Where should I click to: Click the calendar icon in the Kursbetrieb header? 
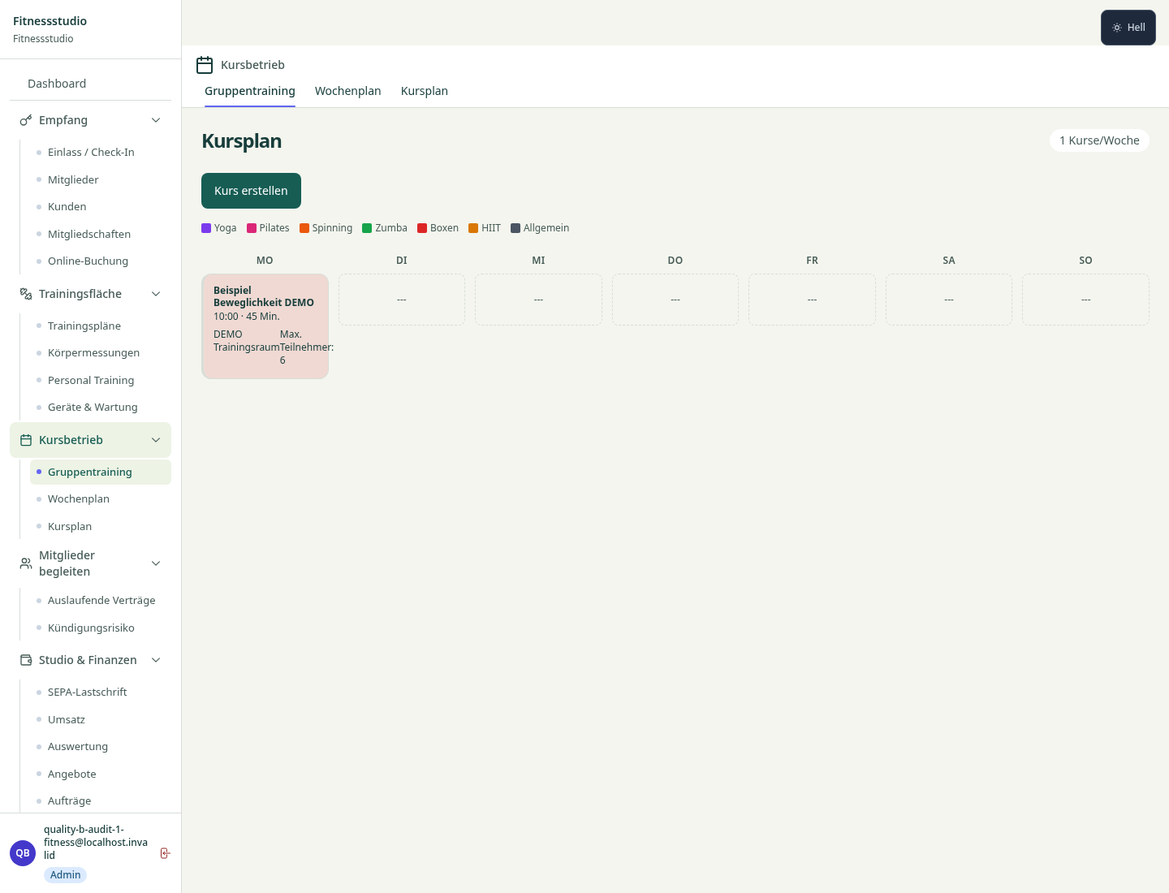pos(205,65)
